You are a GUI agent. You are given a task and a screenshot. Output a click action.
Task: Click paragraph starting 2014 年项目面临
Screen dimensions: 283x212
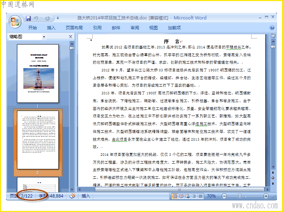click(x=172, y=170)
